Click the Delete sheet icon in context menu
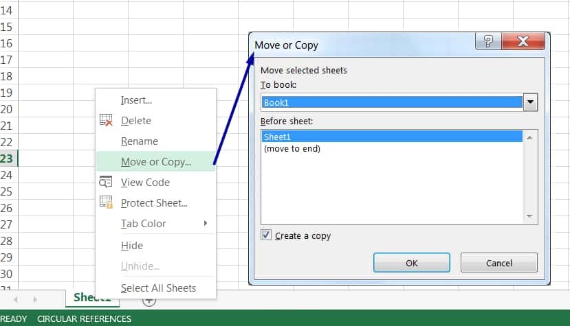The width and height of the screenshot is (570, 326). [106, 120]
